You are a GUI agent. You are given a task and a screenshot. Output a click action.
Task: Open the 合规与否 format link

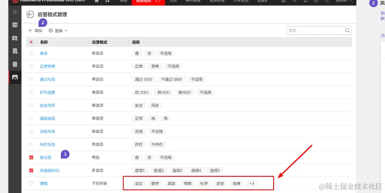coord(47,131)
